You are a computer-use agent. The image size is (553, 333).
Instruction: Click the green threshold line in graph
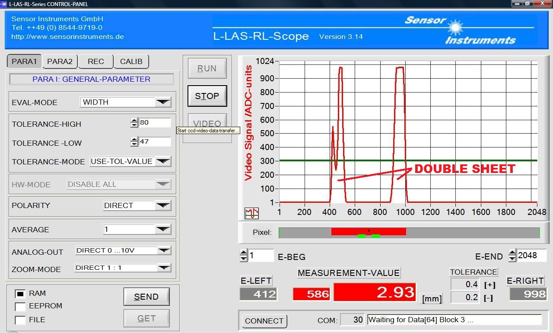[408, 160]
